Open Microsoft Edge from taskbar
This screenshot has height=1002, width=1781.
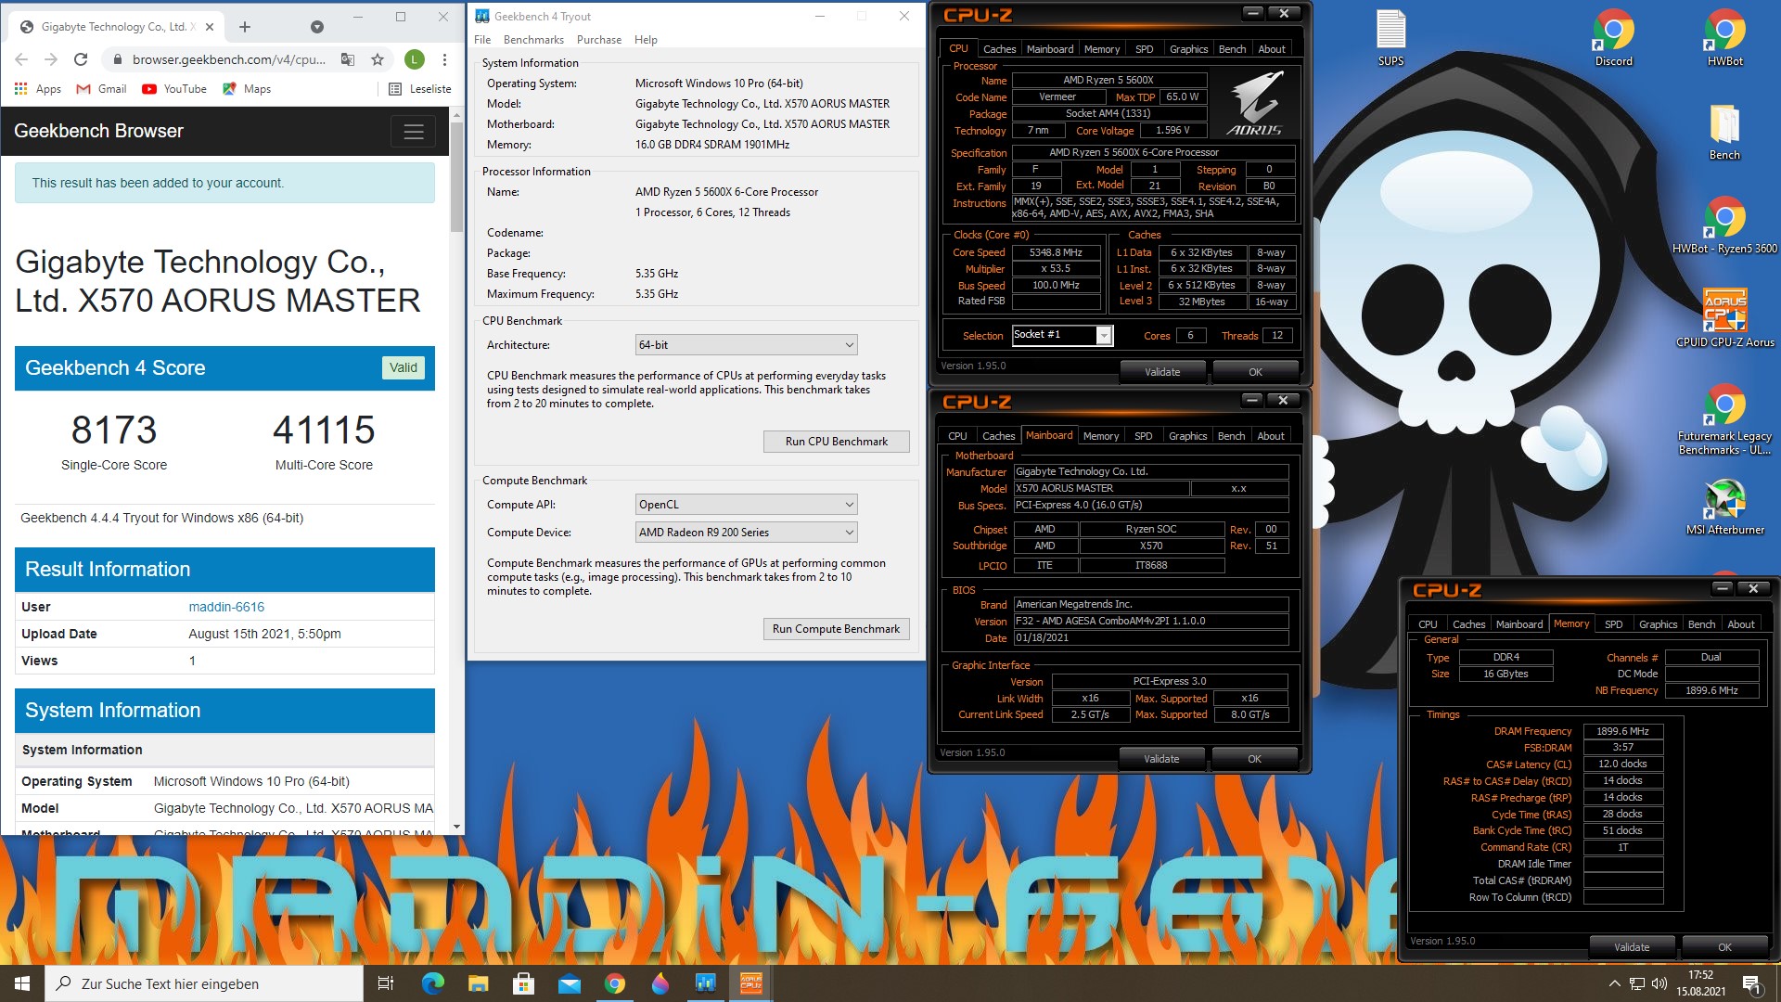pyautogui.click(x=432, y=983)
